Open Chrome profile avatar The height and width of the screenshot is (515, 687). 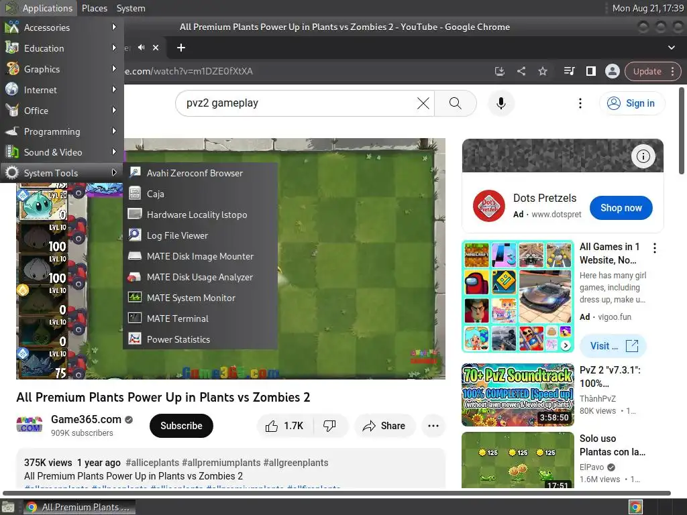coord(612,71)
